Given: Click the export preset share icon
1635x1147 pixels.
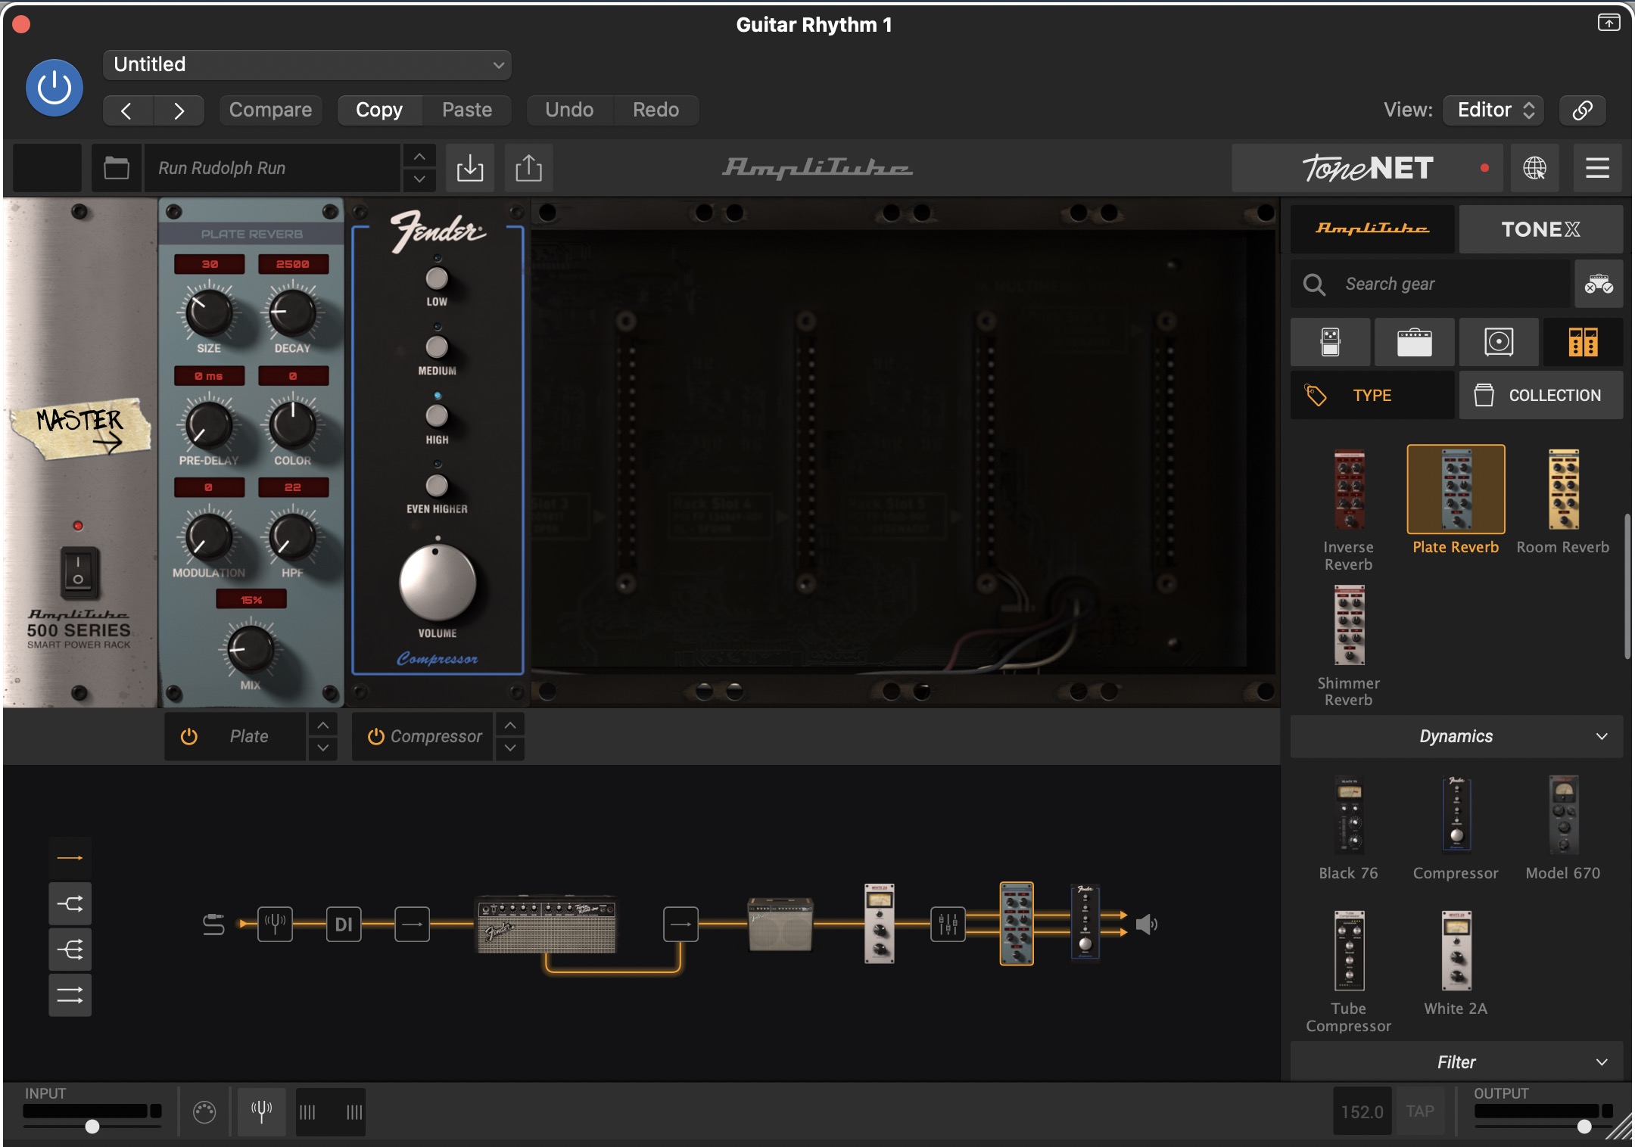Looking at the screenshot, I should point(528,168).
